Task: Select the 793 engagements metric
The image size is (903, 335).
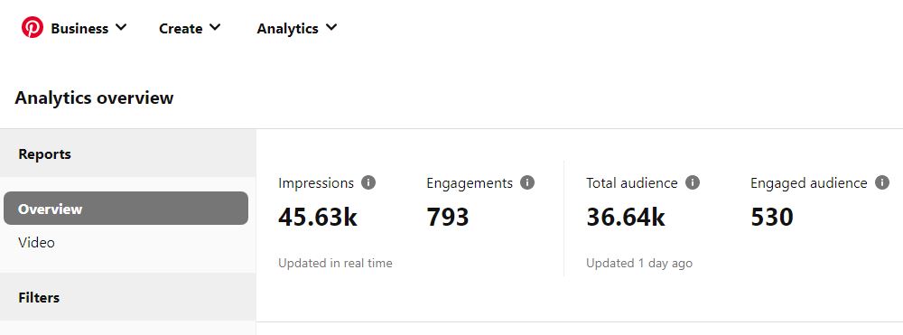Action: pos(448,218)
